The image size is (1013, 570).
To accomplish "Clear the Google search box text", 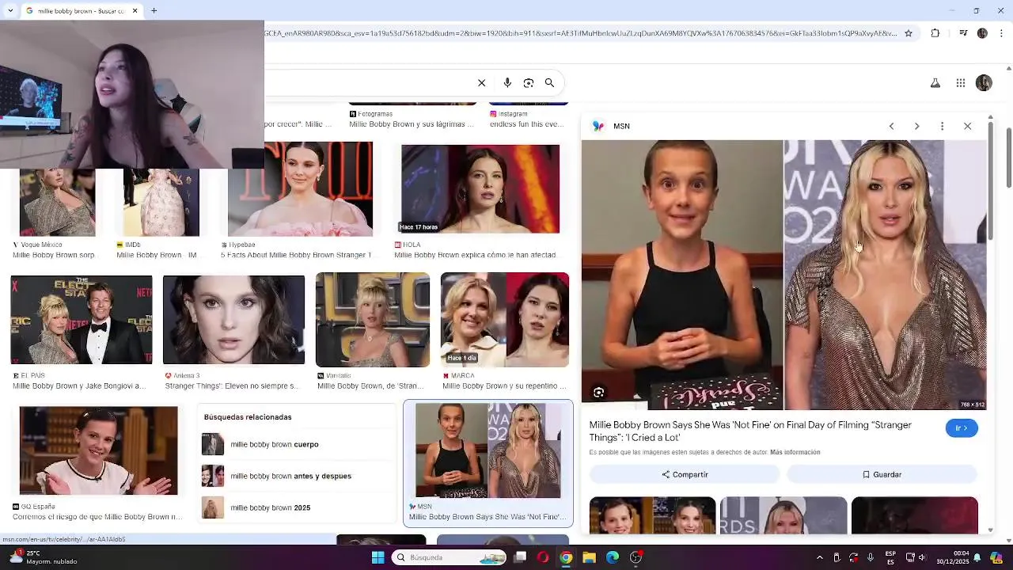I will coord(481,82).
